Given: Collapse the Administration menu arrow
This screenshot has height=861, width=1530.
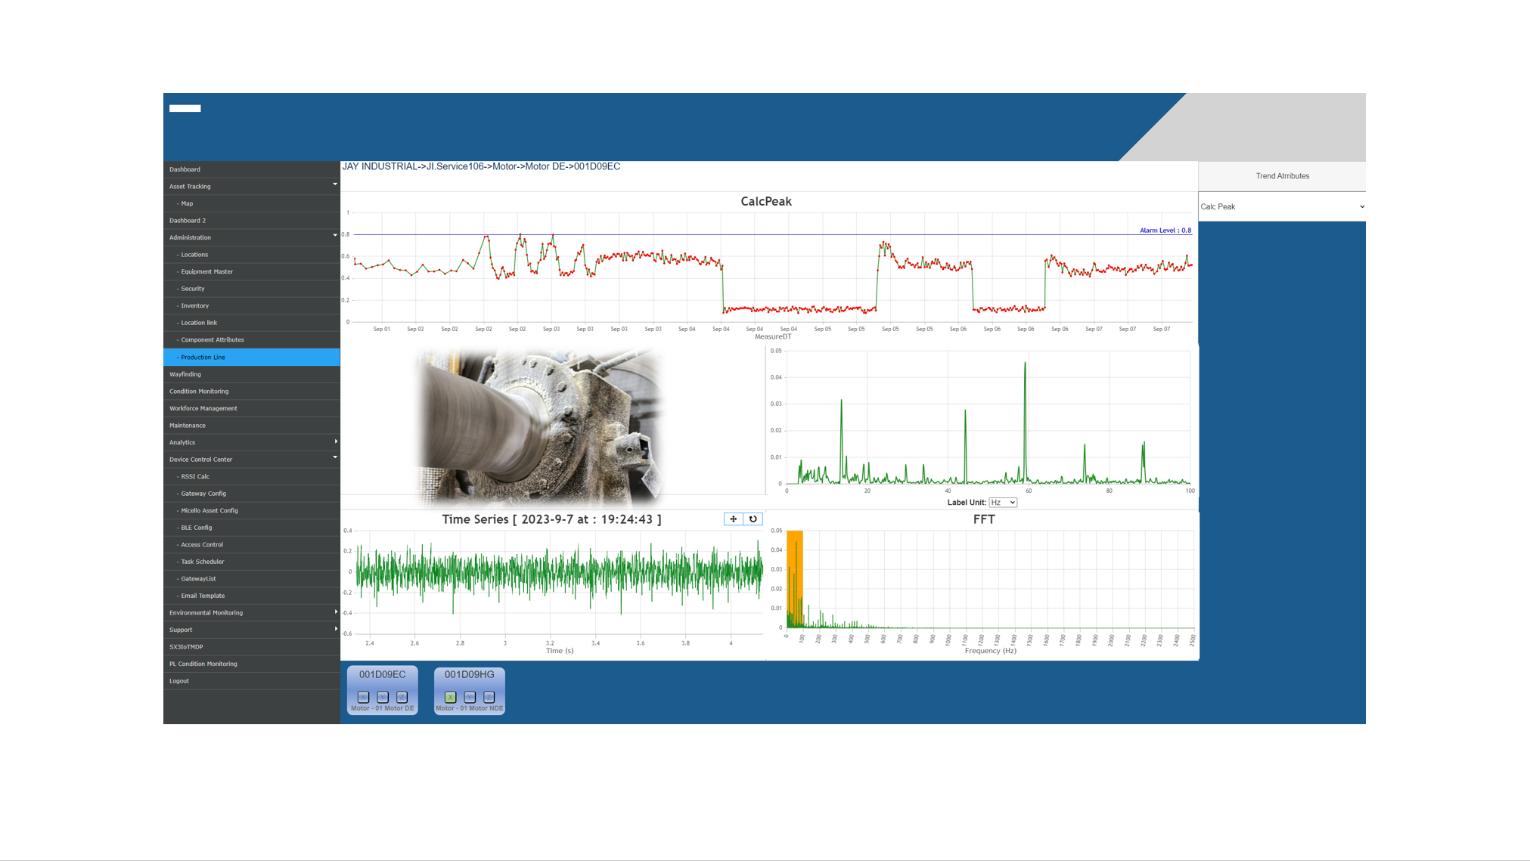Looking at the screenshot, I should tap(335, 236).
